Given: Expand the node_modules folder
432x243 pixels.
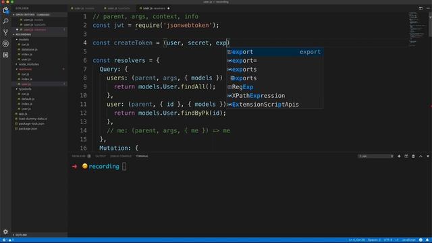Looking at the screenshot, I should point(28,64).
